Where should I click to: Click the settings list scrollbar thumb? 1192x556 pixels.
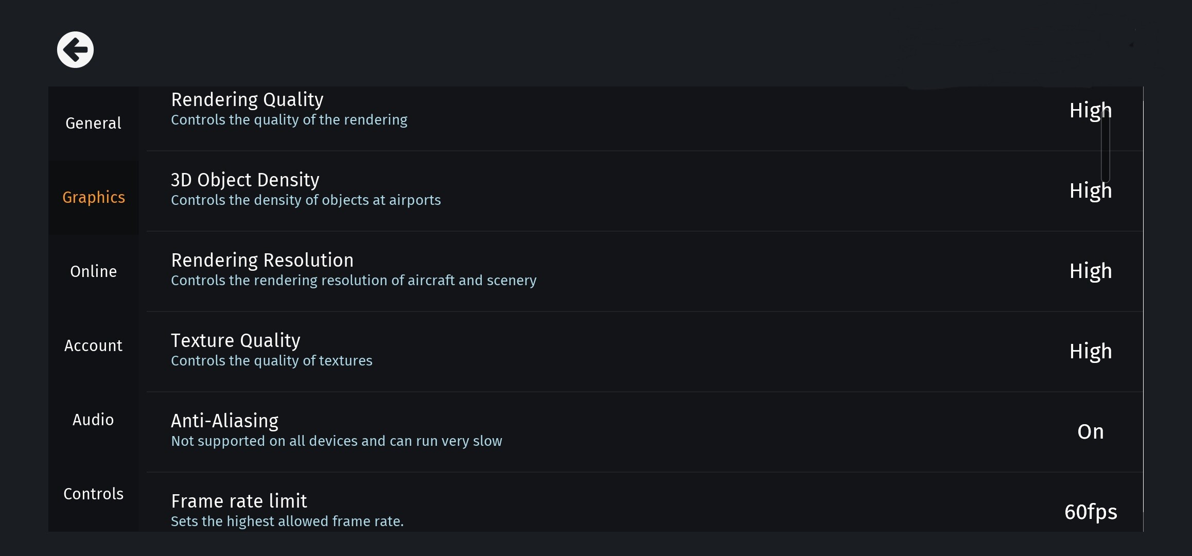point(1105,147)
